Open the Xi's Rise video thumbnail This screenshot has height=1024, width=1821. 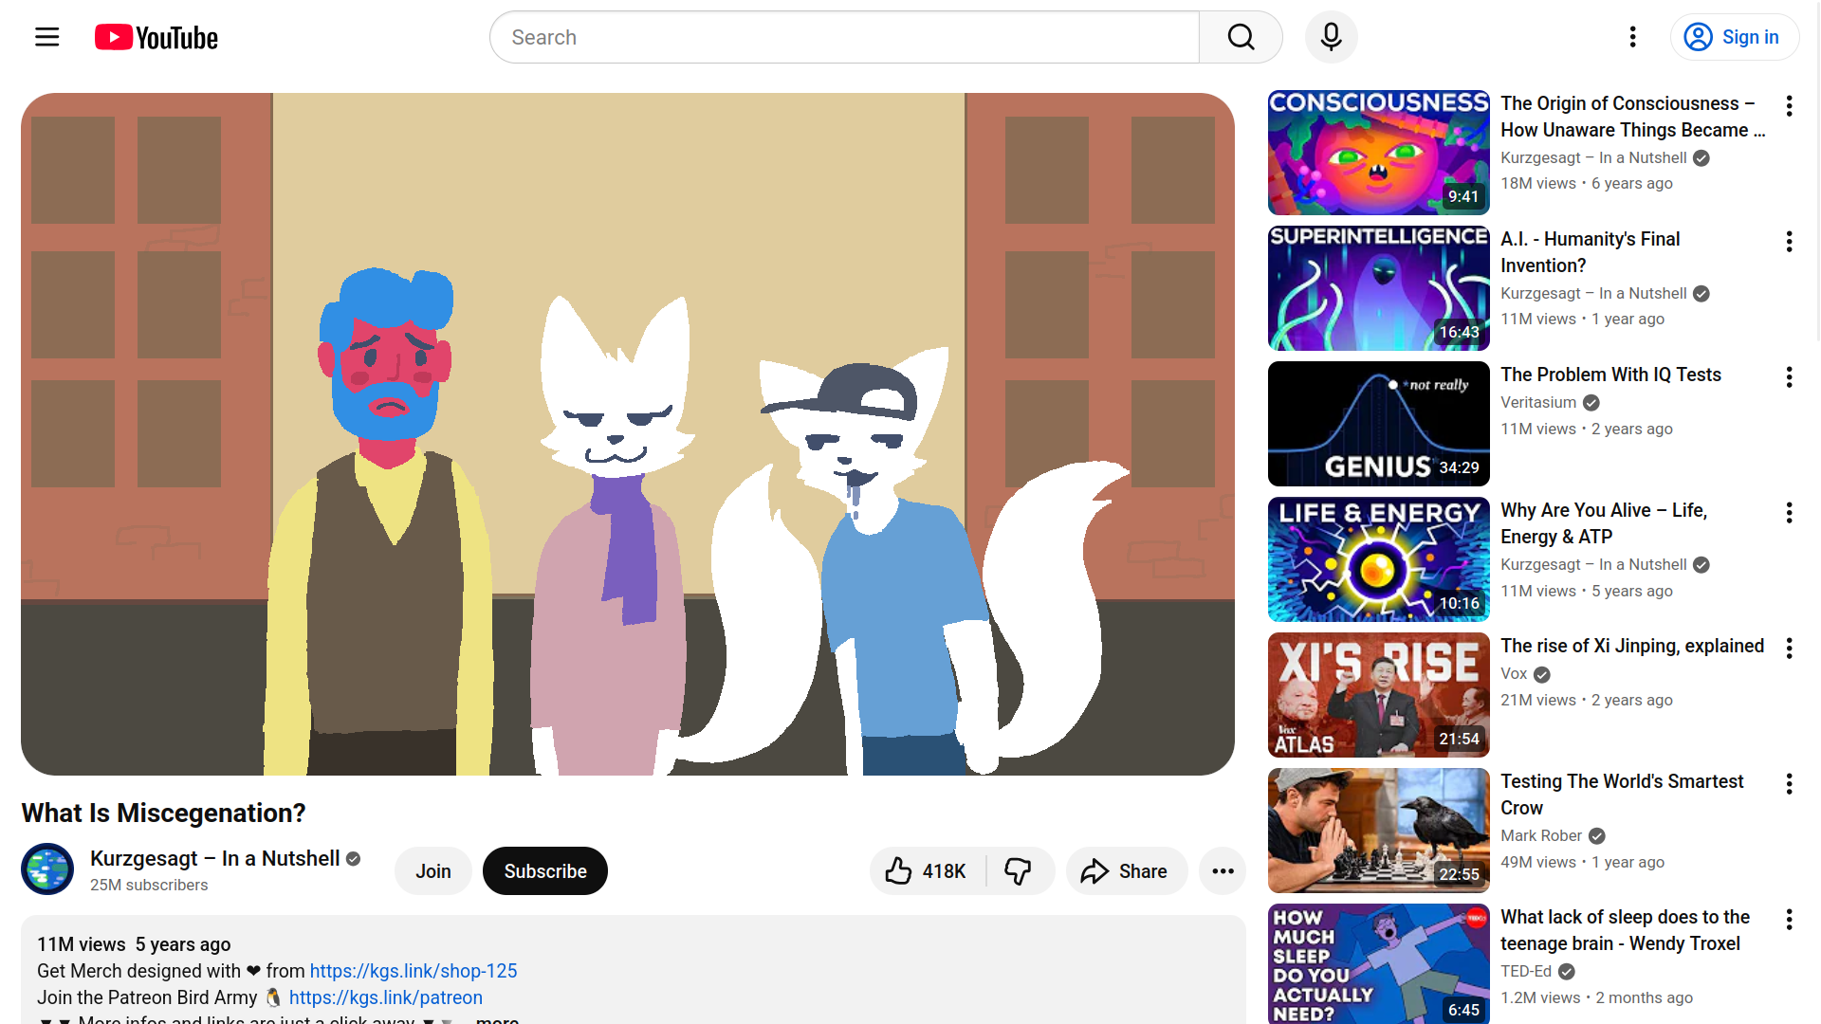click(x=1378, y=694)
